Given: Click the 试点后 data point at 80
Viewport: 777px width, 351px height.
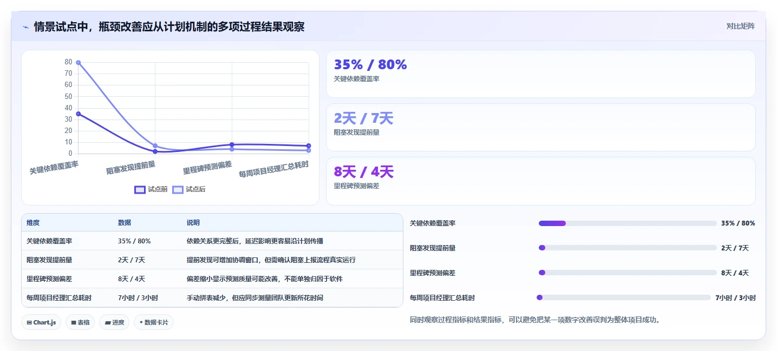Looking at the screenshot, I should pos(79,62).
